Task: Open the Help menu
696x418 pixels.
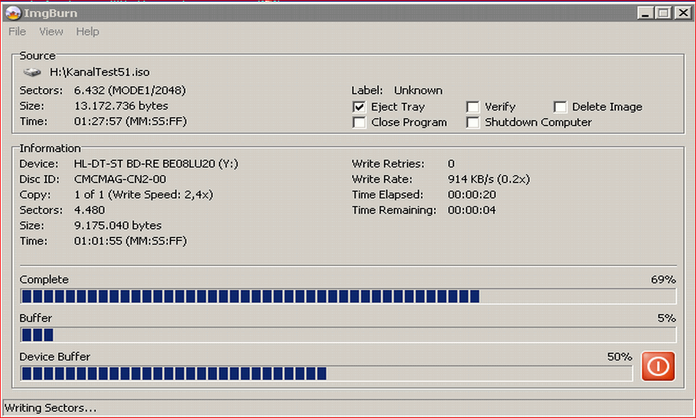Action: [x=88, y=31]
